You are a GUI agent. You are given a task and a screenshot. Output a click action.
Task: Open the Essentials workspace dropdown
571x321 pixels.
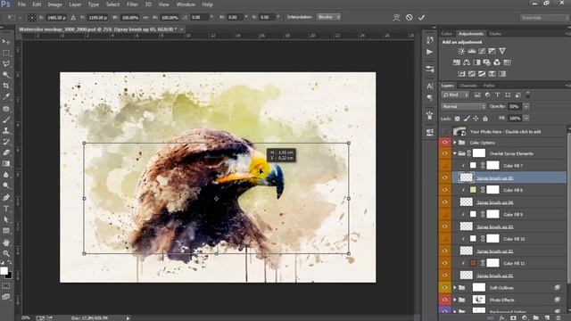[544, 18]
